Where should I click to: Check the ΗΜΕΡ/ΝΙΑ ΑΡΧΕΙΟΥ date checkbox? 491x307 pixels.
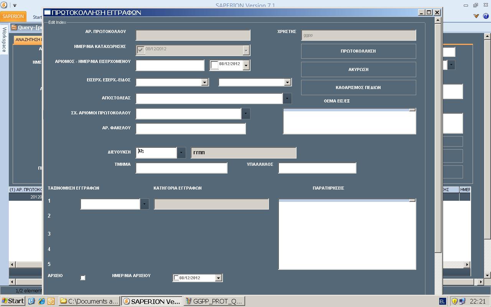pyautogui.click(x=176, y=278)
